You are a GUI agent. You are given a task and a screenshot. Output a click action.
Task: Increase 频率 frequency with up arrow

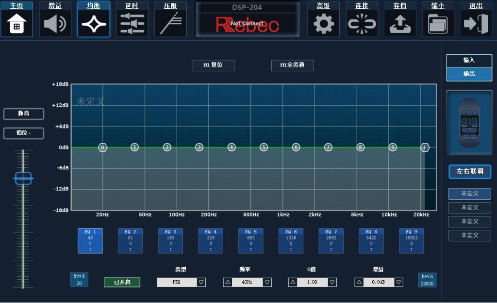[x=228, y=282]
